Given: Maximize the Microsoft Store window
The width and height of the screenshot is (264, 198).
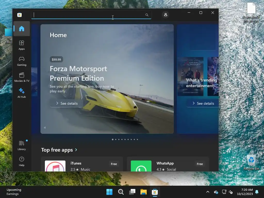Looking at the screenshot, I should click(x=201, y=13).
